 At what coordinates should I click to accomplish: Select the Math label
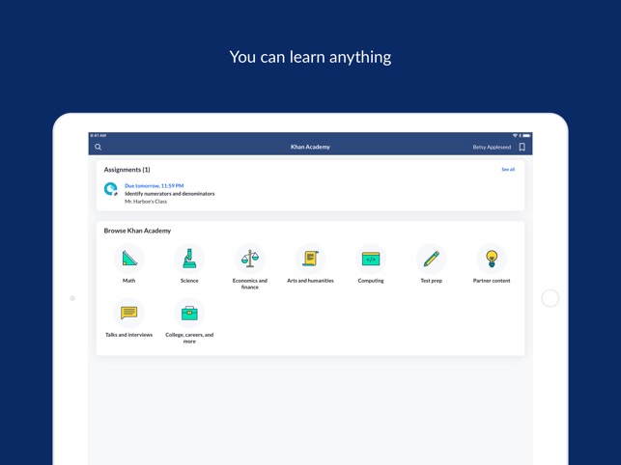pyautogui.click(x=129, y=281)
